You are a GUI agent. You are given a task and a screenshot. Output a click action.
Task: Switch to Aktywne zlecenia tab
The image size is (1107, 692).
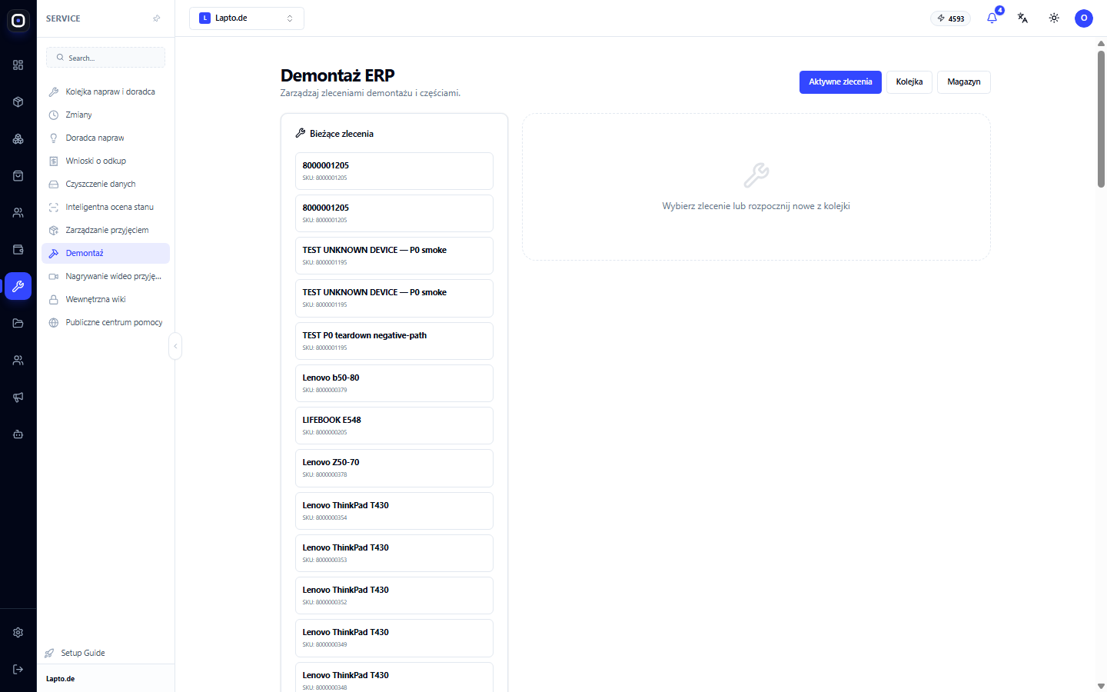coord(840,82)
